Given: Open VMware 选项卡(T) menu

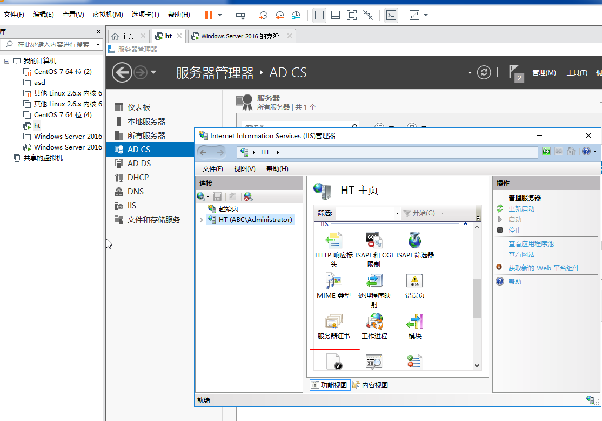Looking at the screenshot, I should [x=145, y=15].
